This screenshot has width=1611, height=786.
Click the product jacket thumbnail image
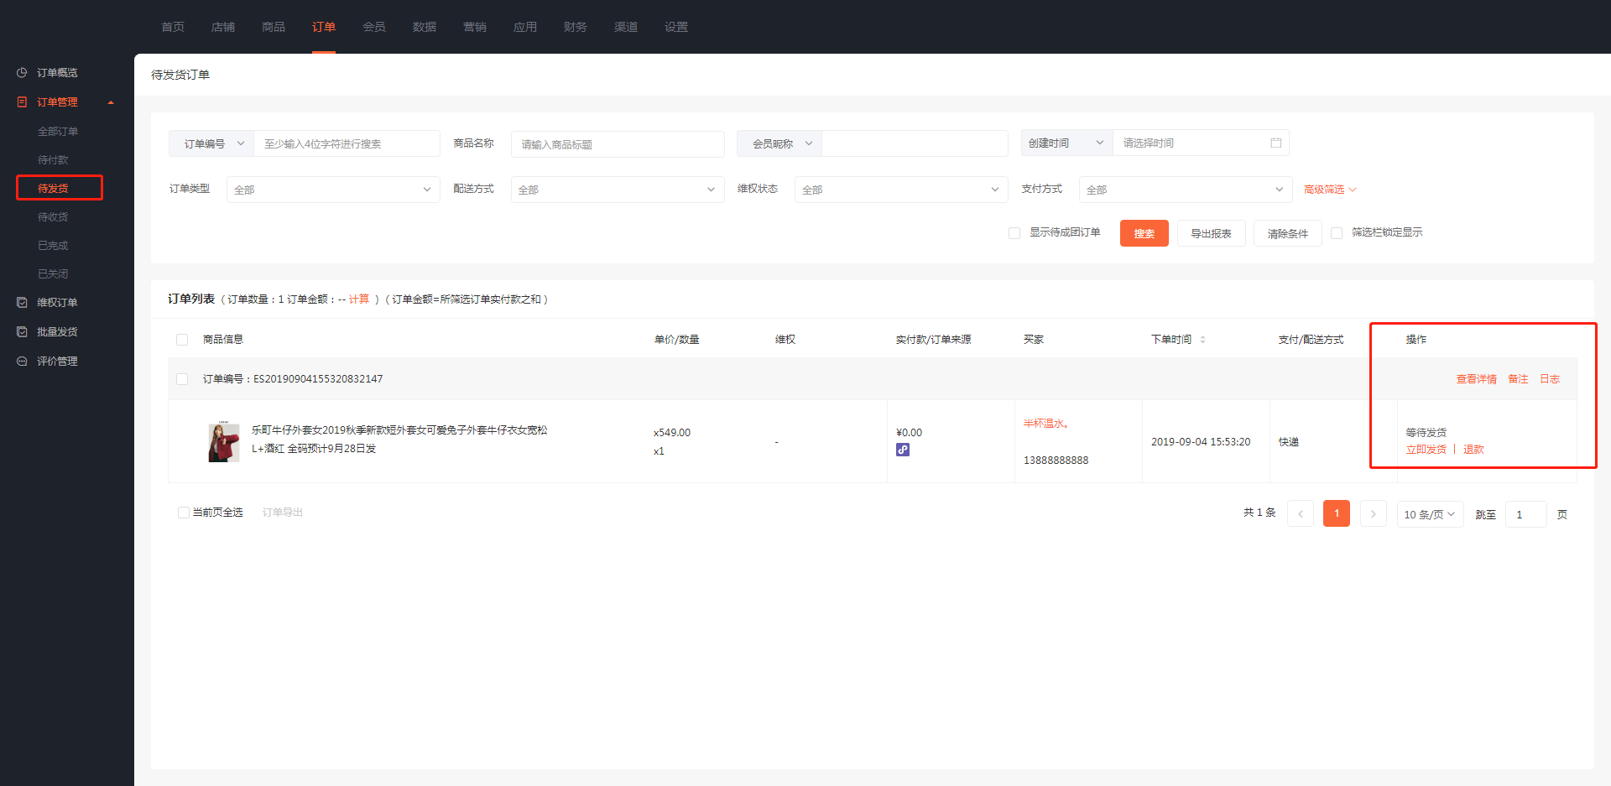[x=224, y=441]
